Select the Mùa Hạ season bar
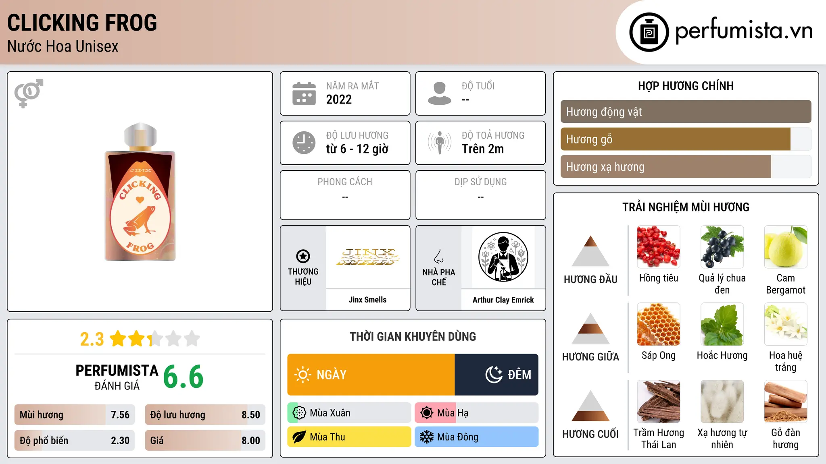Viewport: 826px width, 464px height. pyautogui.click(x=476, y=413)
